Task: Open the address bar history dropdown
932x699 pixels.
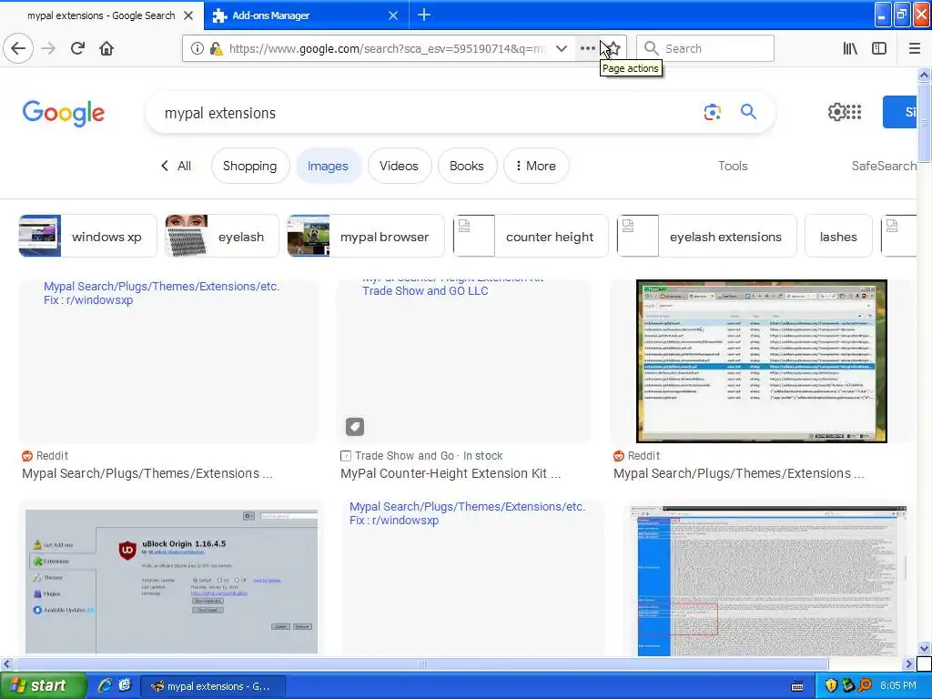Action: (561, 48)
